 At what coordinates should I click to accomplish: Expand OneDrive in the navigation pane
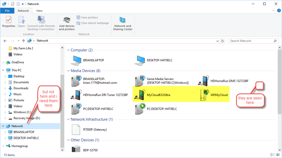pyautogui.click(x=3, y=62)
